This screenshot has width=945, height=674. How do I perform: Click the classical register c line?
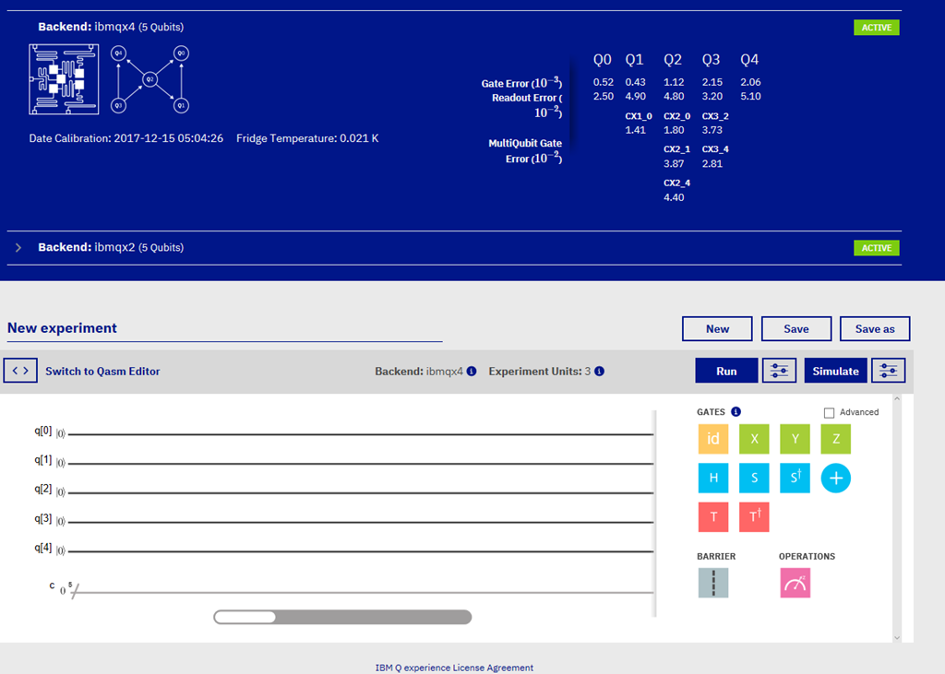[361, 593]
